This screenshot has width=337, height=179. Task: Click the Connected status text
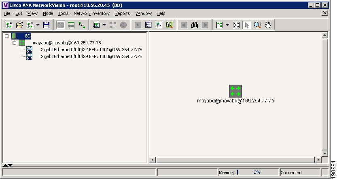(x=291, y=173)
